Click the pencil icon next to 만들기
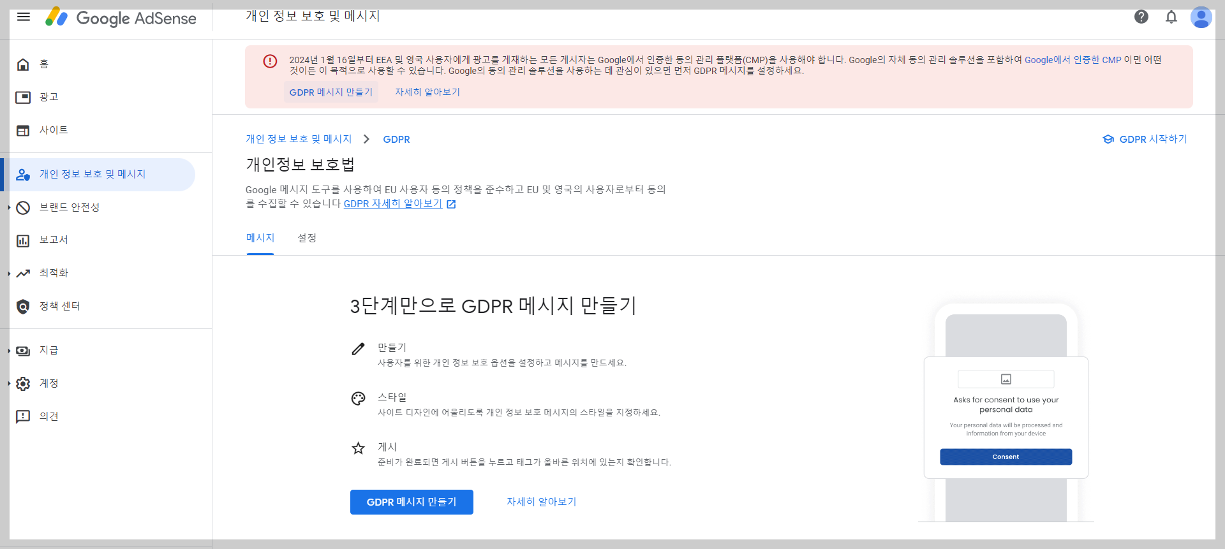Image resolution: width=1225 pixels, height=549 pixels. tap(359, 349)
